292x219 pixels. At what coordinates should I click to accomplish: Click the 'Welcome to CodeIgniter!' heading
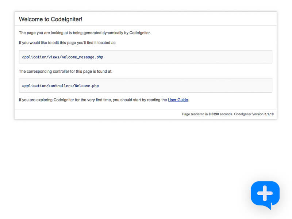click(x=50, y=19)
